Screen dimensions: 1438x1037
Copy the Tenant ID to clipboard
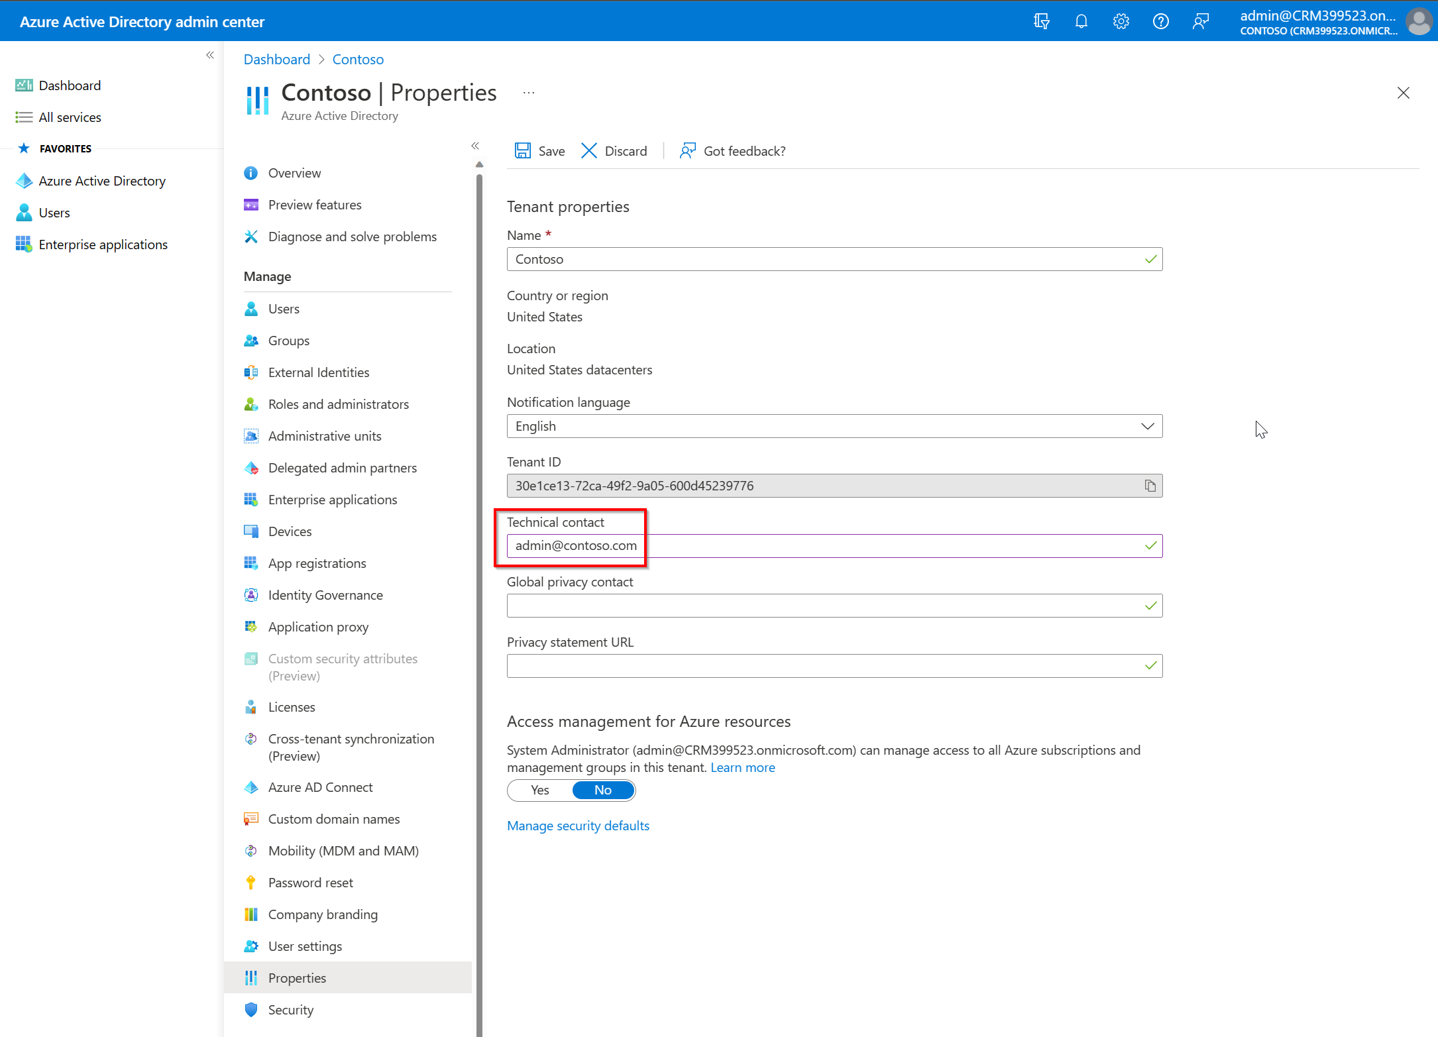click(x=1150, y=486)
